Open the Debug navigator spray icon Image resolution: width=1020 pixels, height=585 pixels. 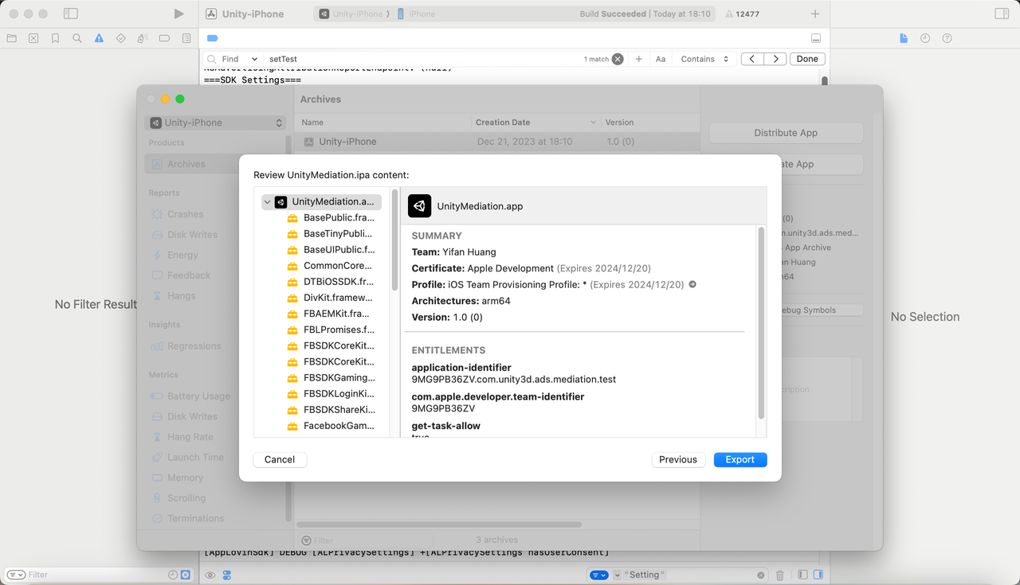[143, 38]
